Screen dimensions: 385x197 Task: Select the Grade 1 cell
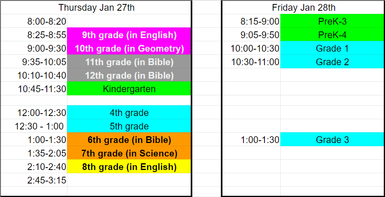click(332, 48)
